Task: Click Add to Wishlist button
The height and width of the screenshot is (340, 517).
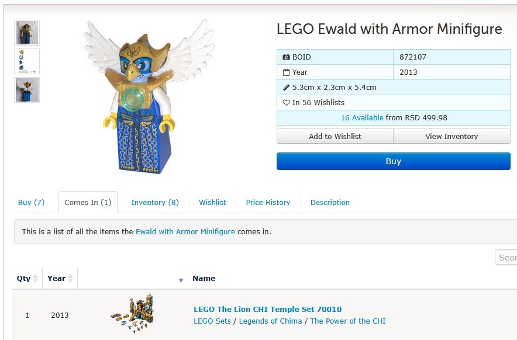Action: coord(335,136)
